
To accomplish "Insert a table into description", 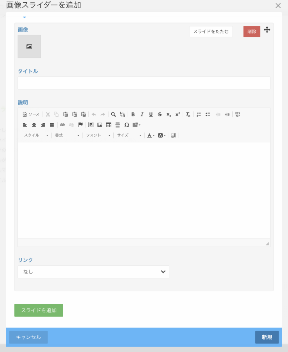I will (109, 125).
